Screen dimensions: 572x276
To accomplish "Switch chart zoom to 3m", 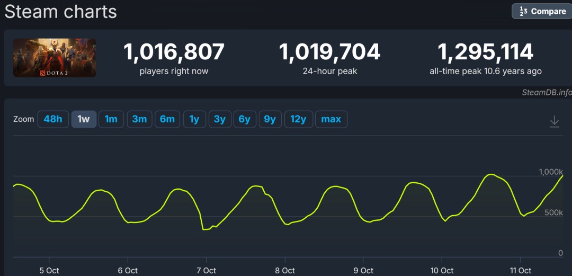I will pyautogui.click(x=139, y=119).
